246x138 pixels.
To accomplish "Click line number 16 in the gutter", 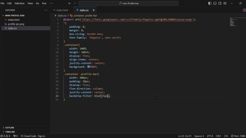I will (x=57, y=74).
